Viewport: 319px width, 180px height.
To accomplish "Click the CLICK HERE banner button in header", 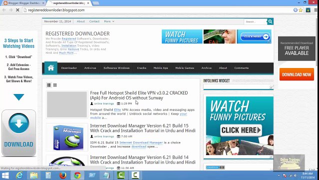I will (x=255, y=36).
